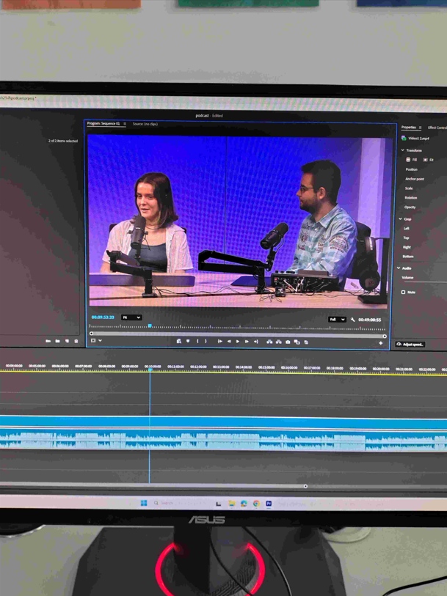This screenshot has height=596, width=447.
Task: Click the handle of the timeline horizontal zoom bar
Action: [x=305, y=486]
